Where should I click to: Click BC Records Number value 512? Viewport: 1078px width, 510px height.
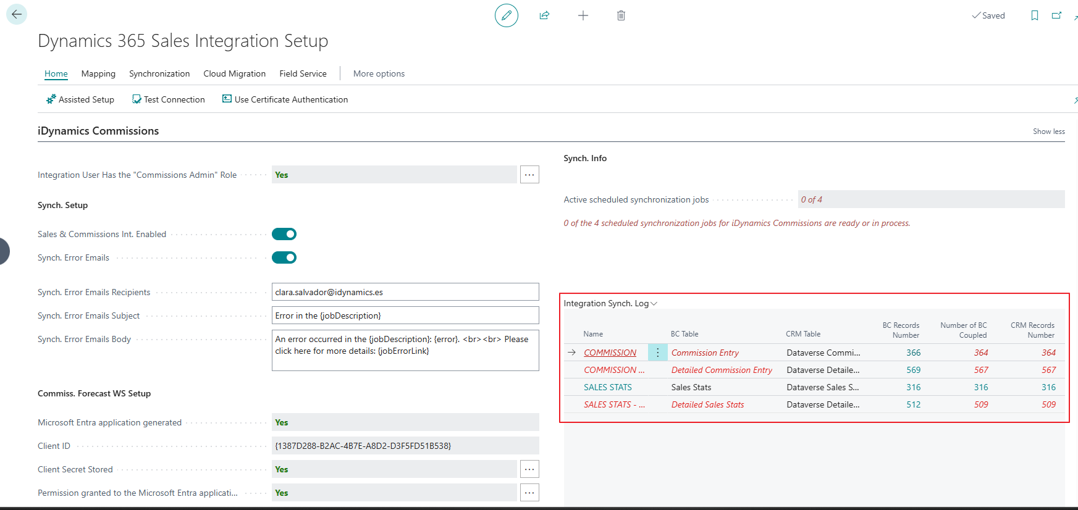tap(914, 404)
